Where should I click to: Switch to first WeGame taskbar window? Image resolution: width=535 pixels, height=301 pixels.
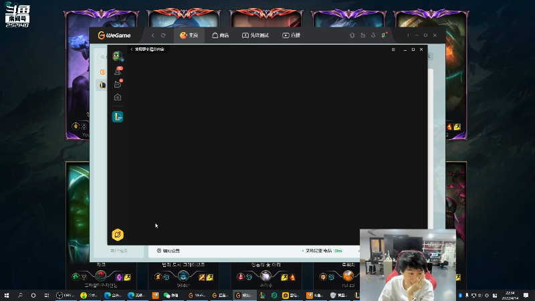point(197,295)
